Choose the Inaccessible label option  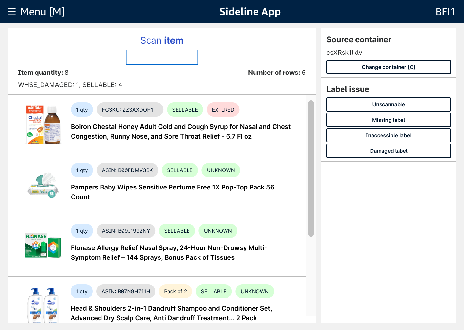389,135
